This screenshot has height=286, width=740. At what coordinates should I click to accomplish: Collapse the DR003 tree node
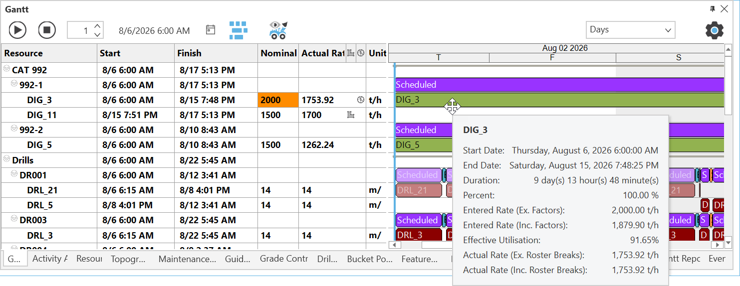[14, 220]
